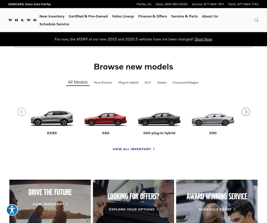Image resolution: width=267 pixels, height=223 pixels.
Task: Open the About Us menu
Action: tap(210, 16)
